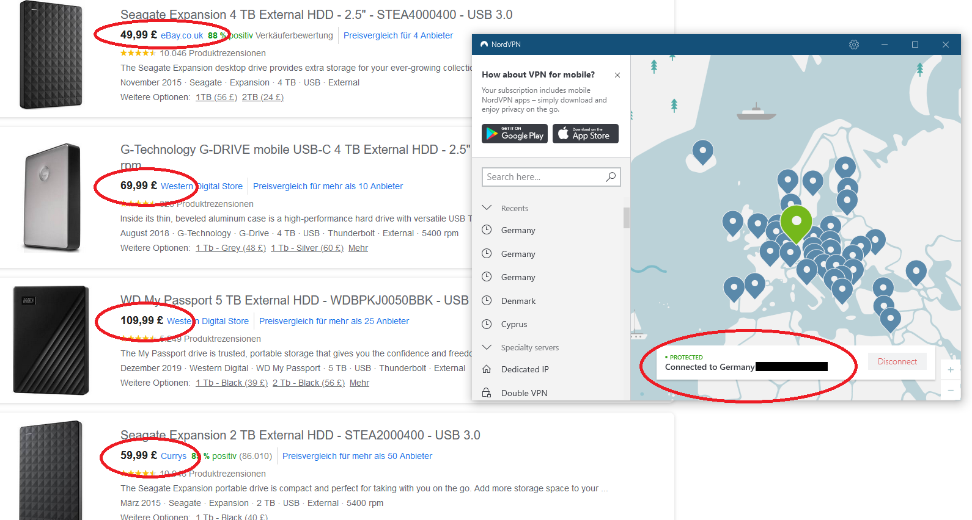Click the App Store download badge
The height and width of the screenshot is (520, 972).
[586, 134]
